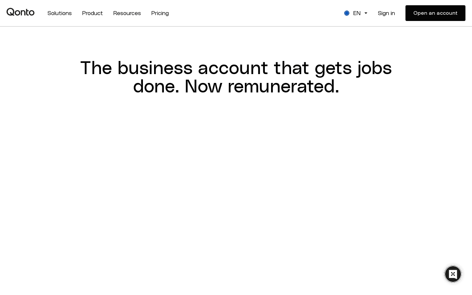Open the Solutions menu
Screen dimensions: 472x295
tap(59, 13)
